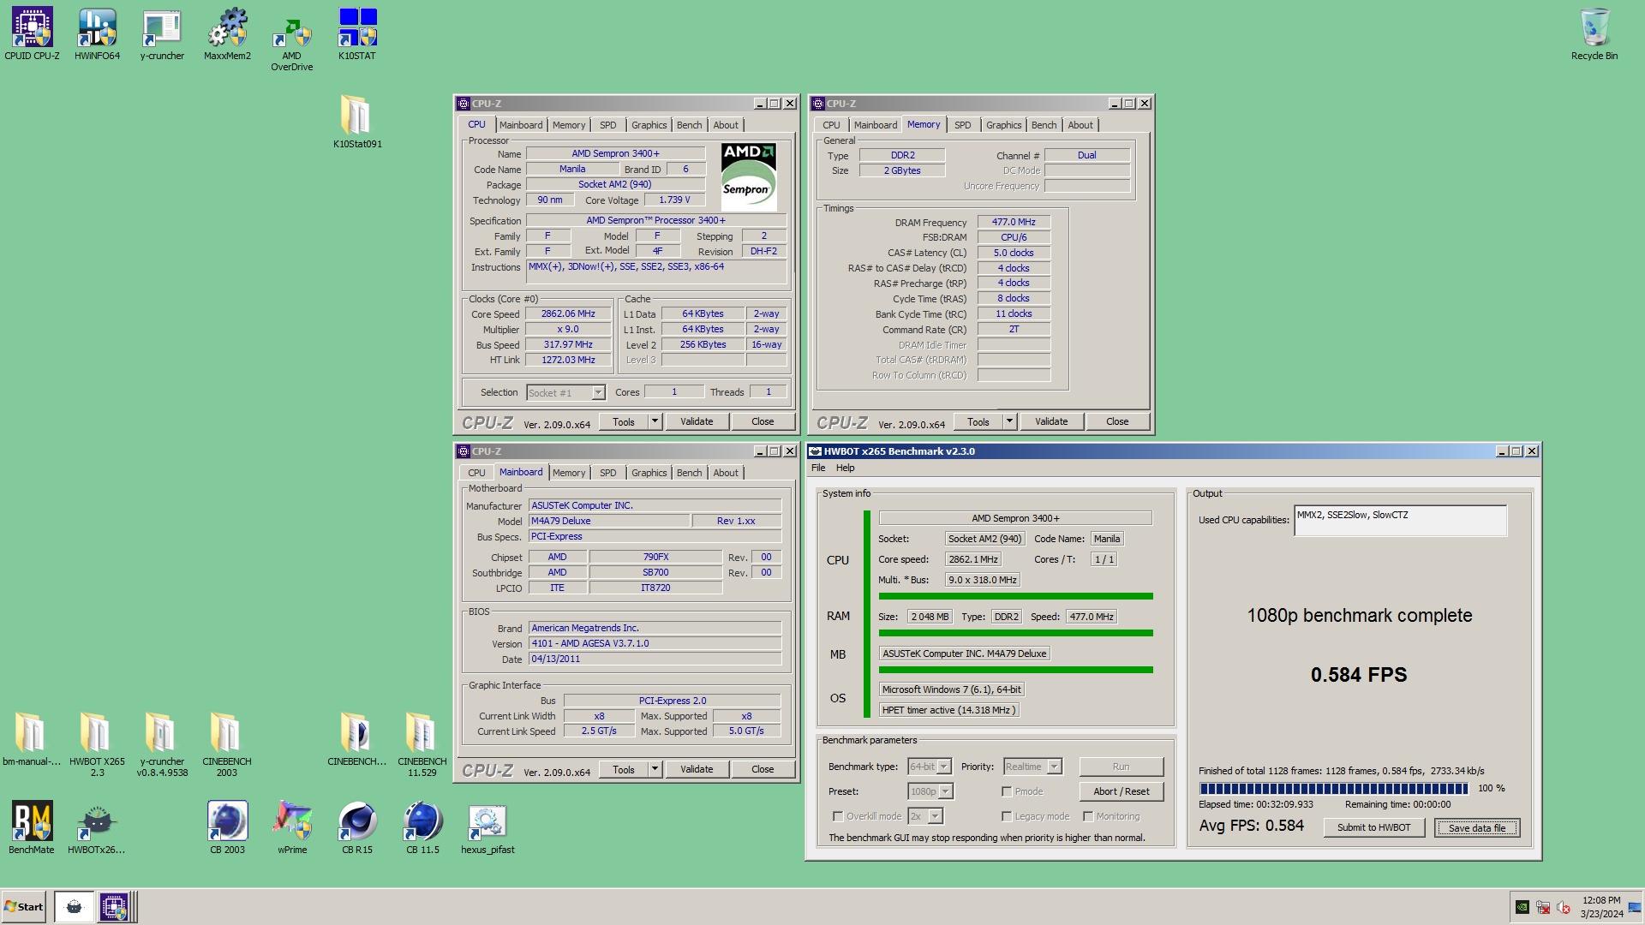The height and width of the screenshot is (925, 1645).
Task: Open the bm-manual folder on desktop
Action: 32,739
